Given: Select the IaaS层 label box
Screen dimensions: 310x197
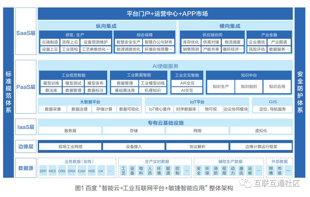Looking at the screenshot, I should (26, 127).
